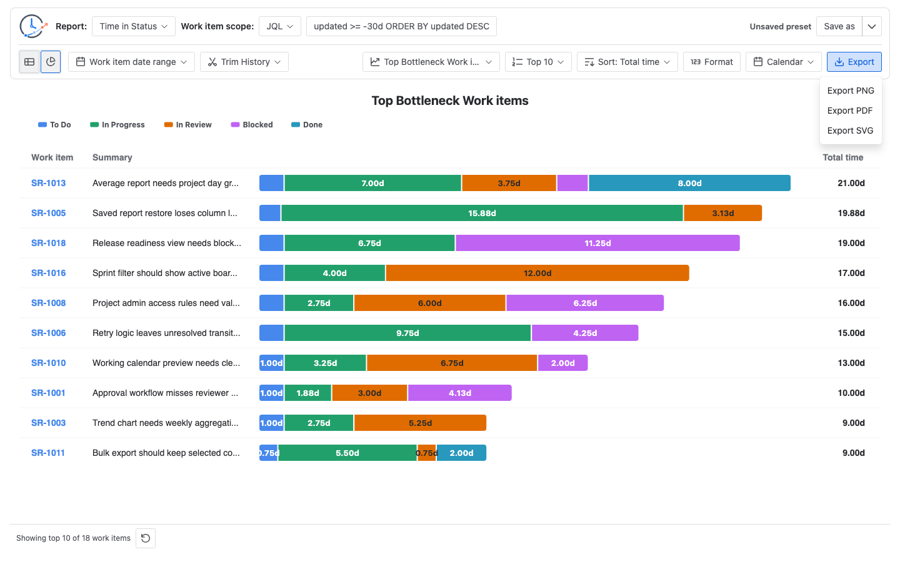This screenshot has height=562, width=900.
Task: Click summary 'Working calendar preview needs cle...'
Action: pyautogui.click(x=166, y=363)
